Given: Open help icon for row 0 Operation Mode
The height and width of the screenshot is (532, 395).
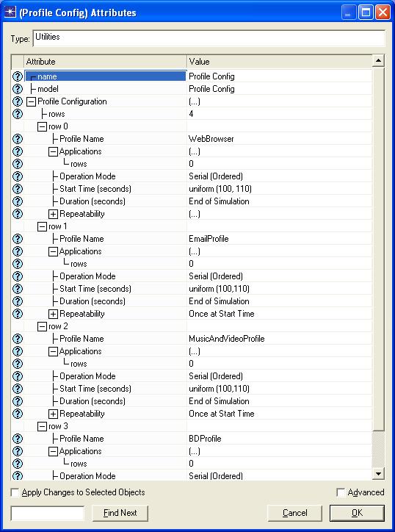Looking at the screenshot, I should (18, 176).
